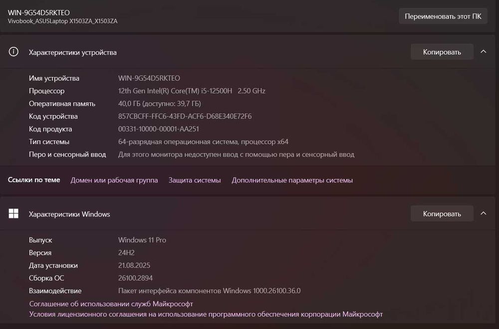Click the Процессор label

47,91
